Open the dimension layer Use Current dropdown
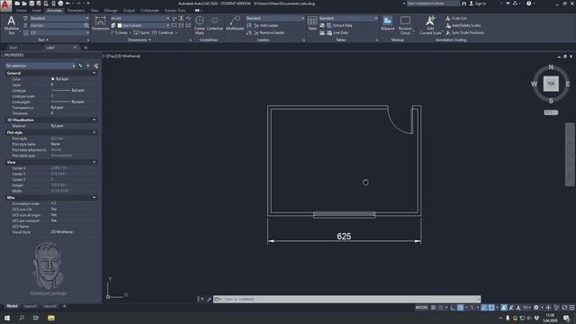 143,25
